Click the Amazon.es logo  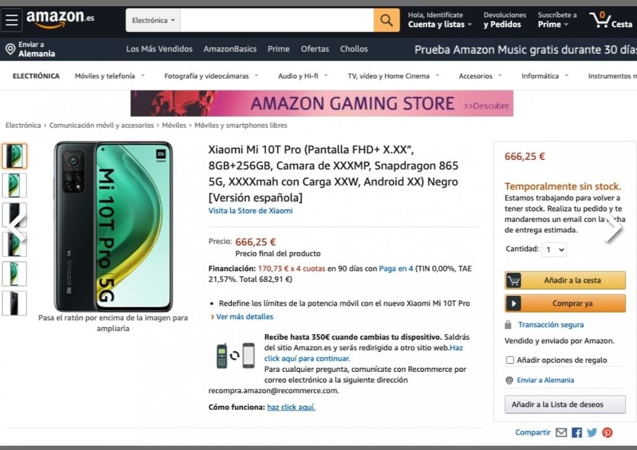coord(60,19)
